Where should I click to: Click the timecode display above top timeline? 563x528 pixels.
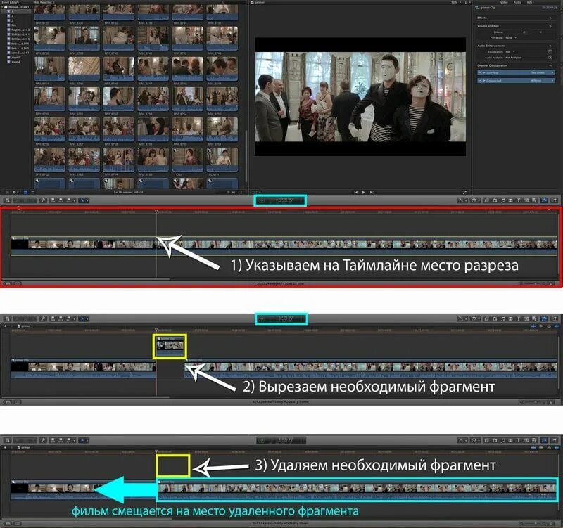click(x=280, y=200)
